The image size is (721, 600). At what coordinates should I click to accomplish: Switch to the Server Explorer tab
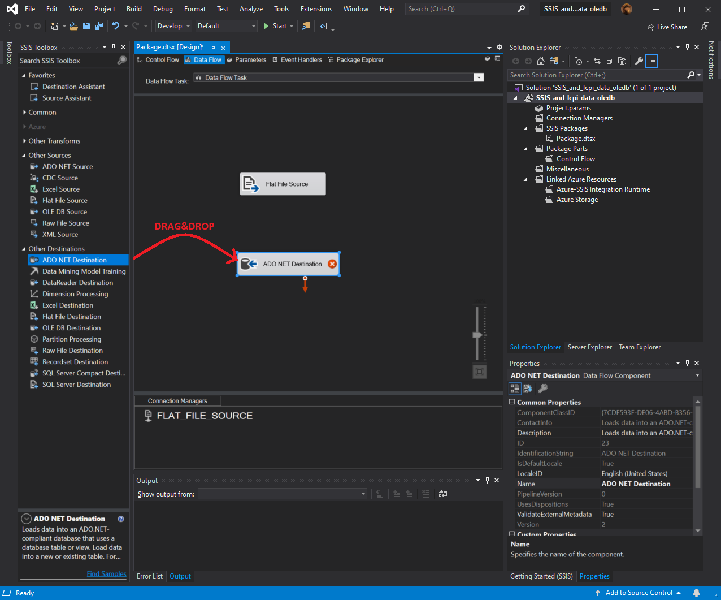click(589, 347)
